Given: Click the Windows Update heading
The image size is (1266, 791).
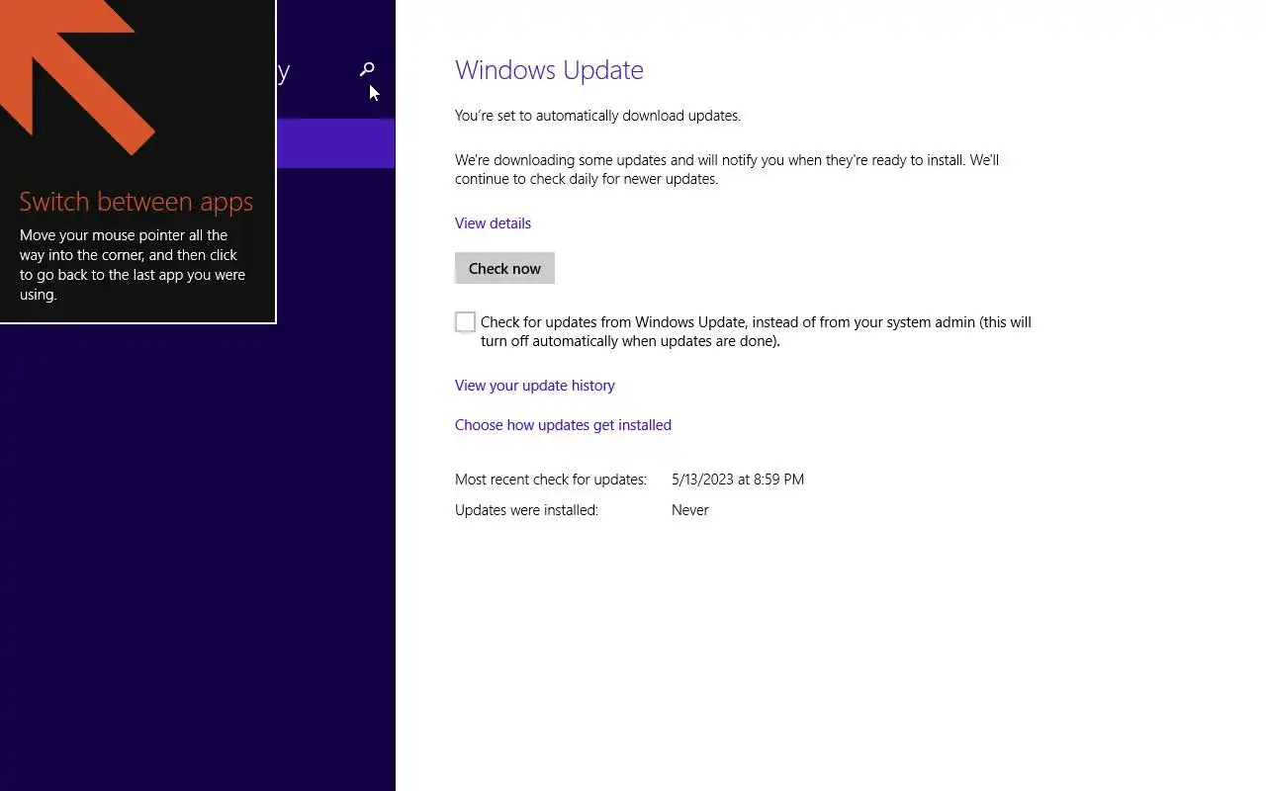Looking at the screenshot, I should pyautogui.click(x=549, y=70).
